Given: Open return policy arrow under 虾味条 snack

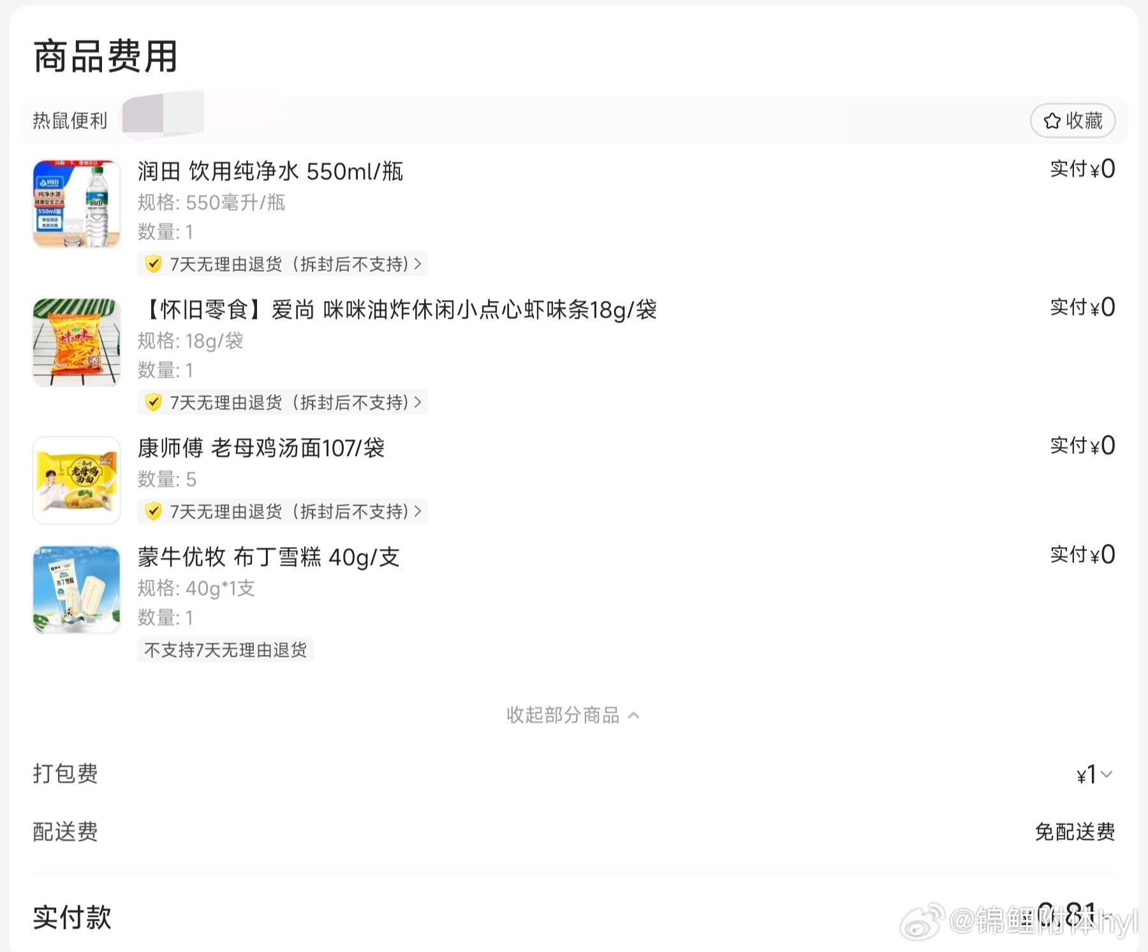Looking at the screenshot, I should [418, 402].
